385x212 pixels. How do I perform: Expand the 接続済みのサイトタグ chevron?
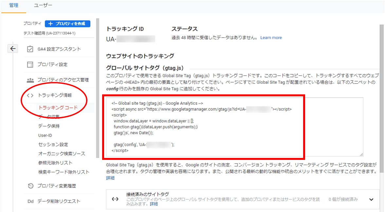371,199
